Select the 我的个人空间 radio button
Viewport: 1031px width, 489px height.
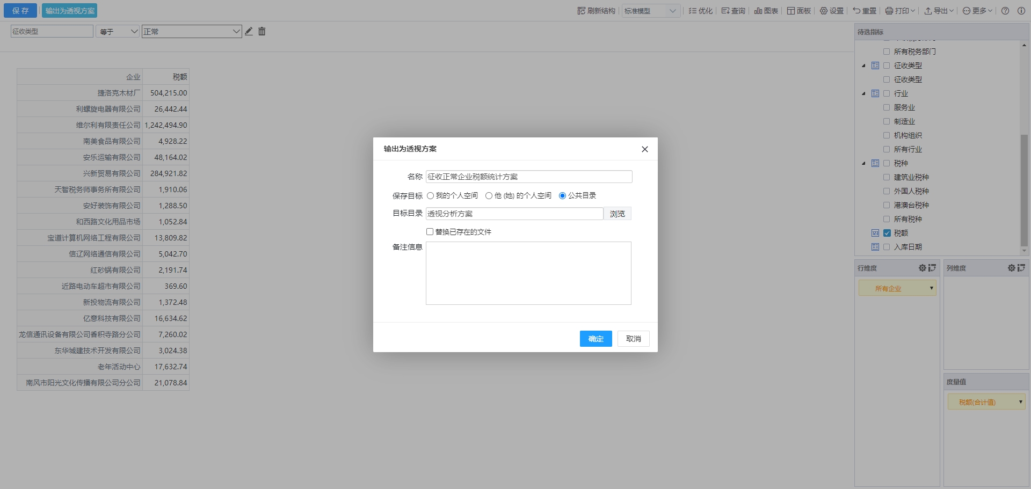point(430,196)
